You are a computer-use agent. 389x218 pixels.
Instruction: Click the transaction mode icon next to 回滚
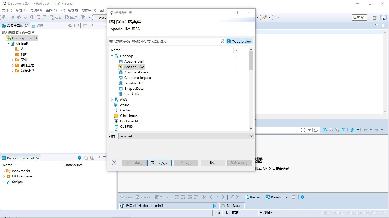tap(84, 17)
